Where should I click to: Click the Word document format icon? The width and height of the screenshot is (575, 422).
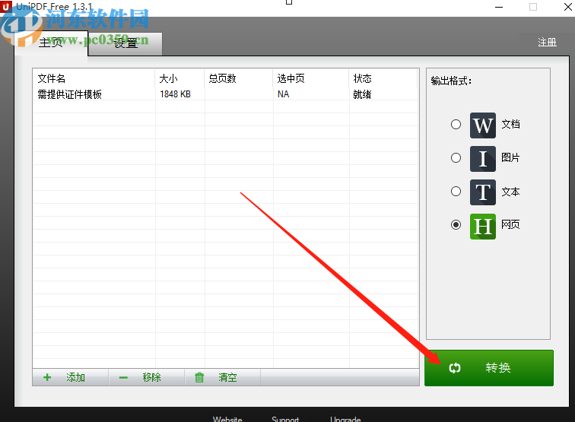482,125
